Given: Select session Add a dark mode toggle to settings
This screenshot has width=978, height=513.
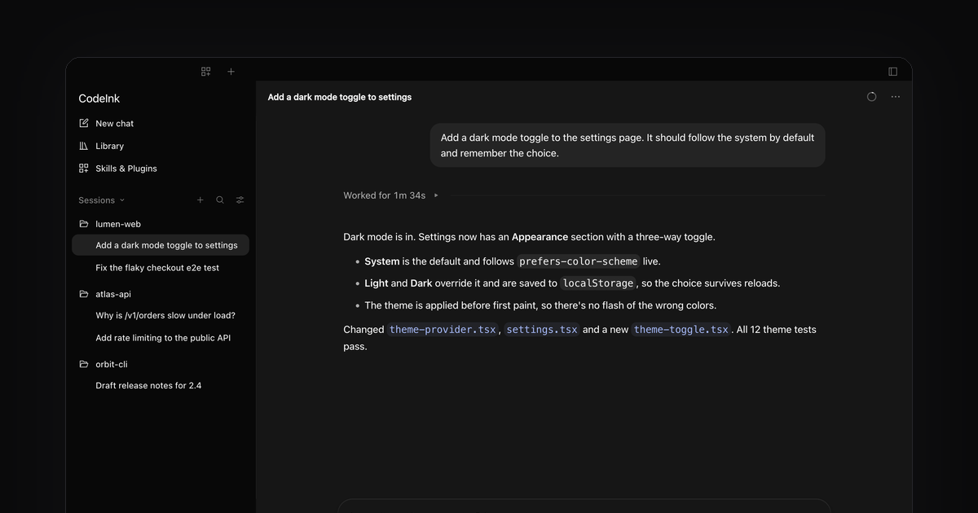Looking at the screenshot, I should pyautogui.click(x=161, y=245).
